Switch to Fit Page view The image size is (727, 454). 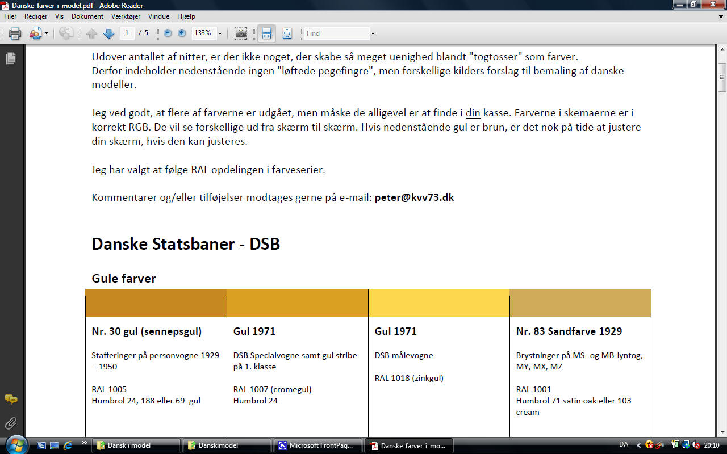click(x=287, y=33)
